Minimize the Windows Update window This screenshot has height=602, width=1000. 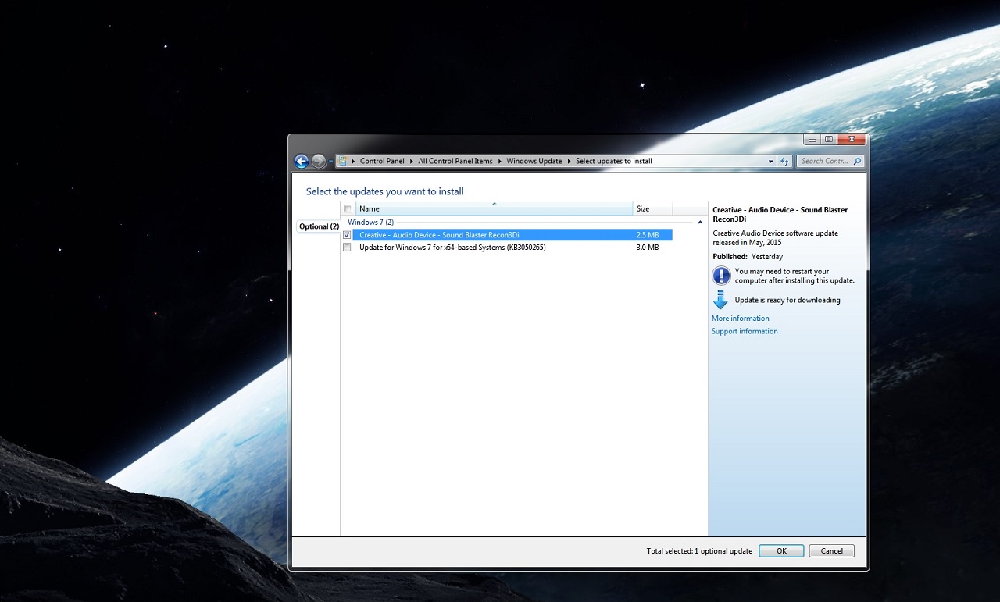coord(812,140)
